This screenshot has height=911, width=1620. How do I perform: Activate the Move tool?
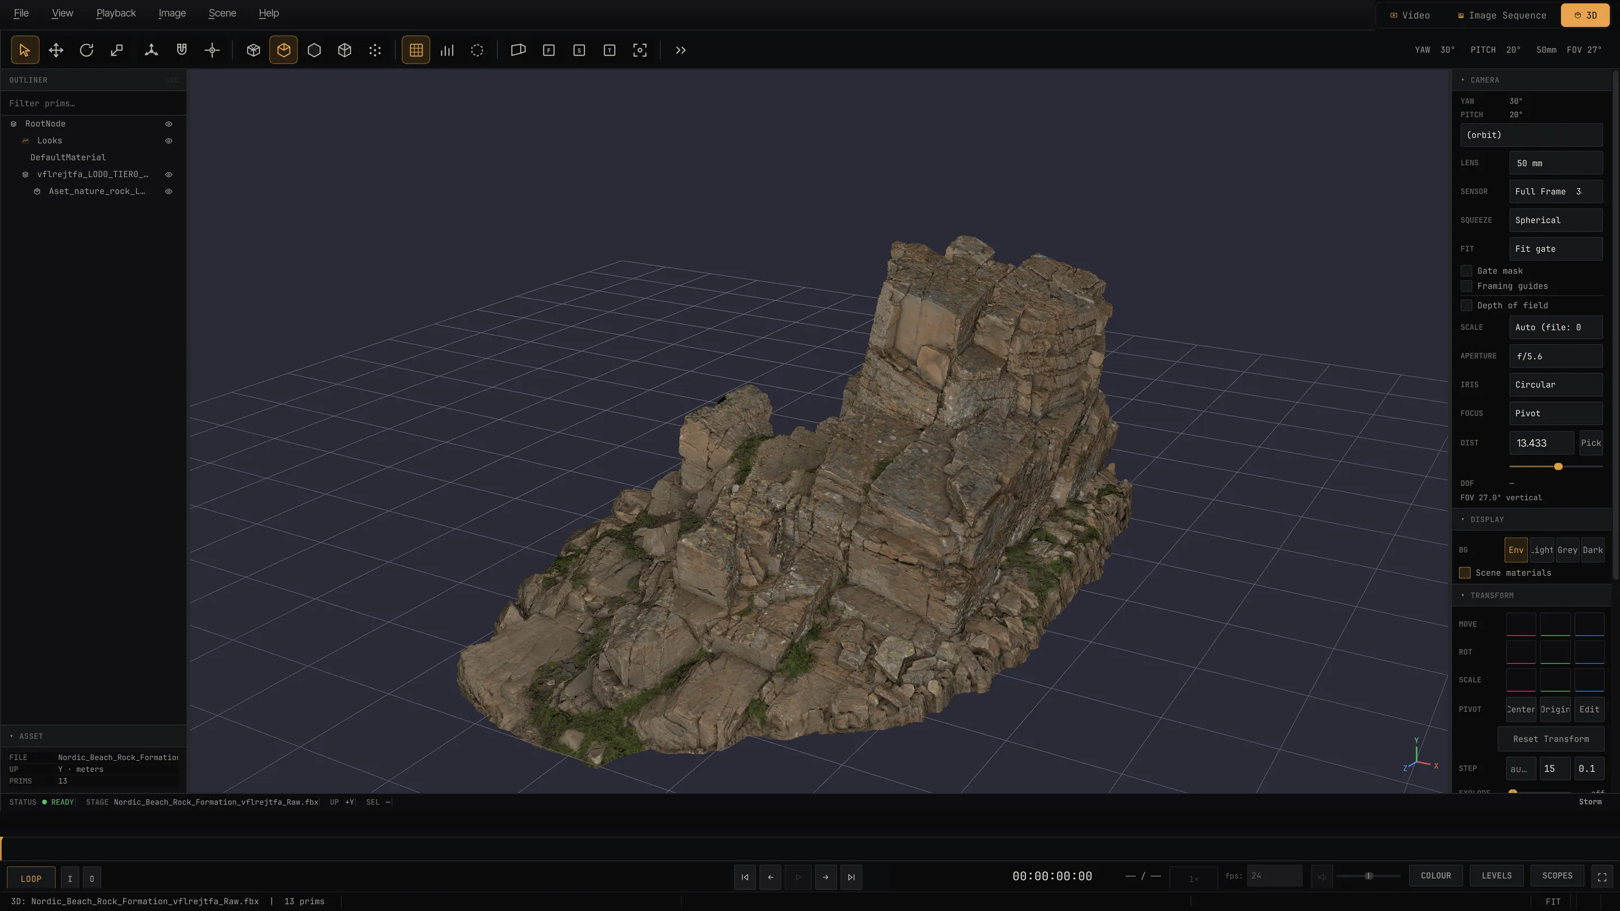[x=56, y=50]
